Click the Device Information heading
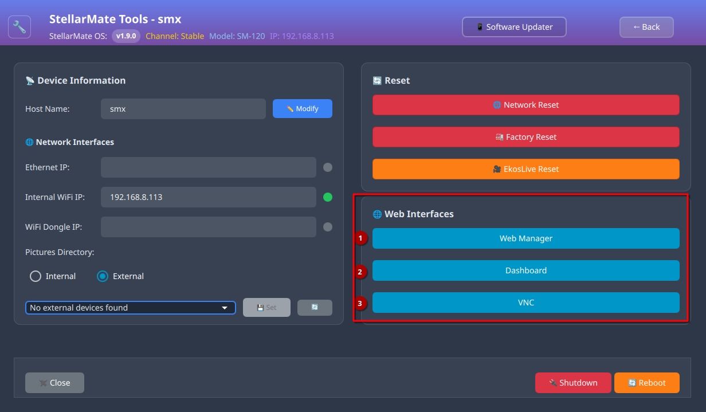 [x=76, y=81]
